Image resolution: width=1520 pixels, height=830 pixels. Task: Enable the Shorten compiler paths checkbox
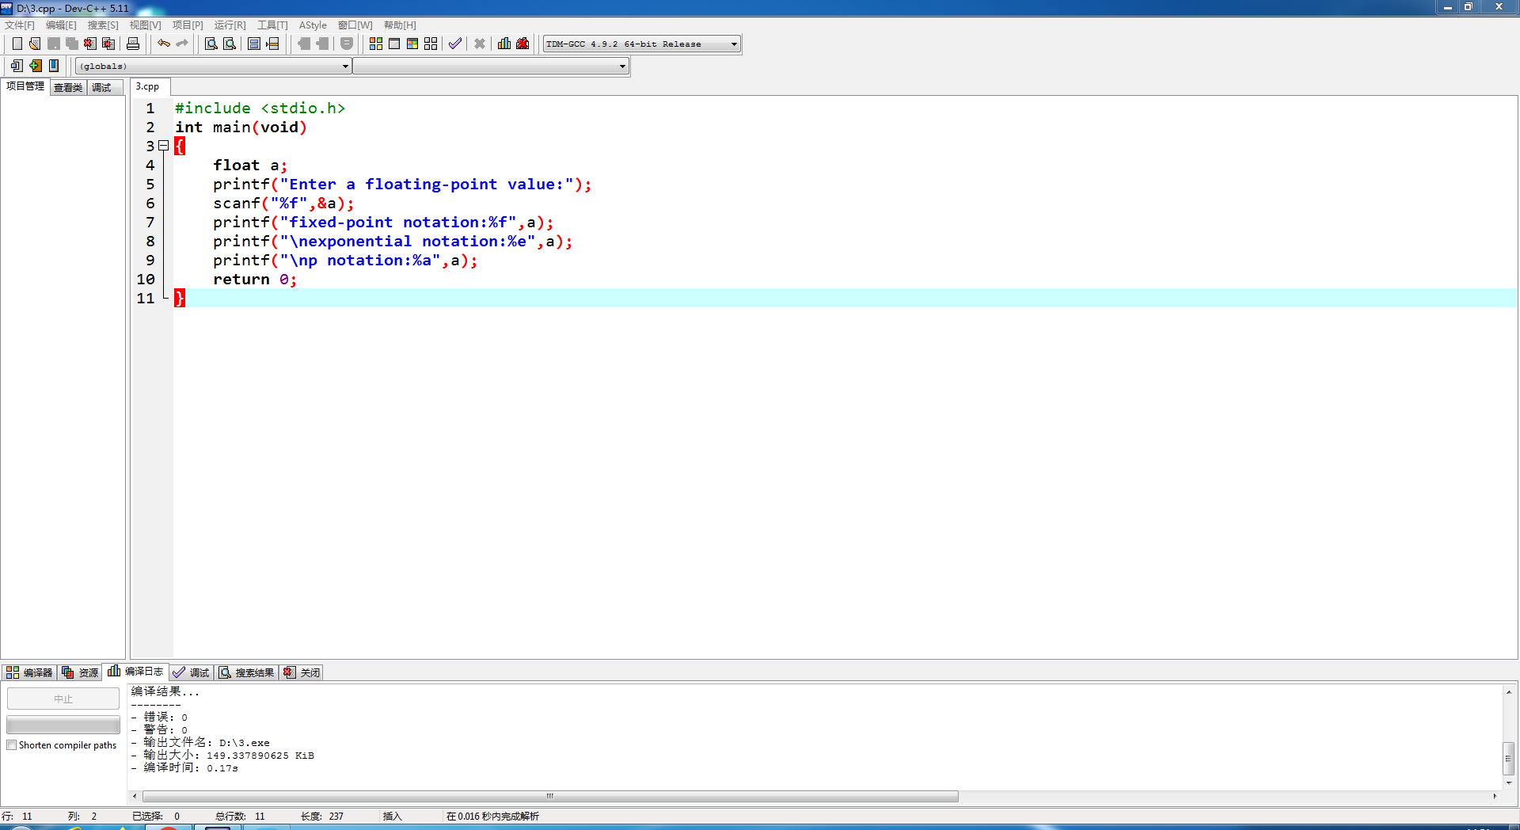(x=12, y=745)
